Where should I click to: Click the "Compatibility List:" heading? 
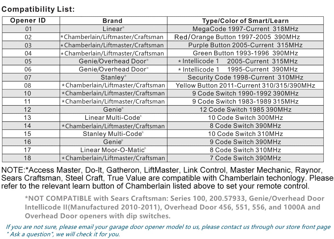coord(38,9)
